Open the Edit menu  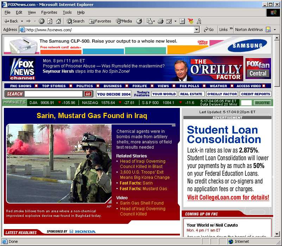tap(19, 12)
